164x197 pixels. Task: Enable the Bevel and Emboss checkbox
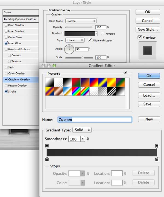point(6,49)
